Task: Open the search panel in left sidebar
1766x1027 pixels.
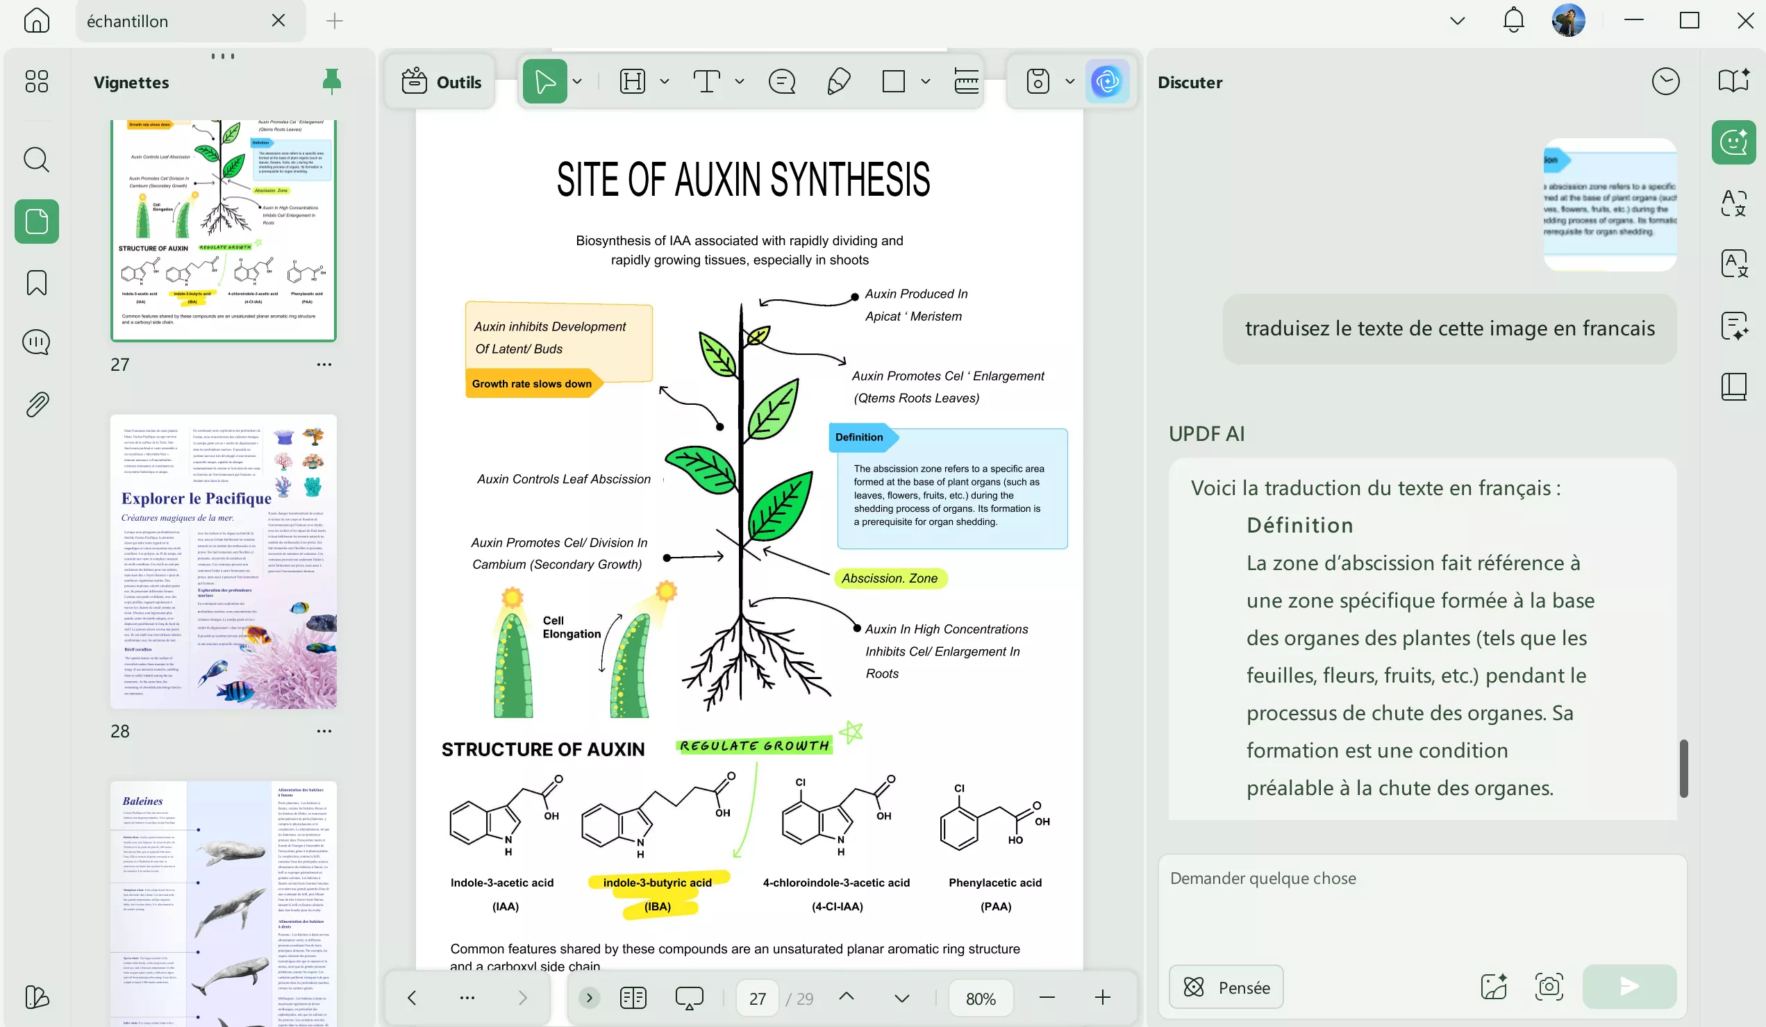Action: point(36,160)
